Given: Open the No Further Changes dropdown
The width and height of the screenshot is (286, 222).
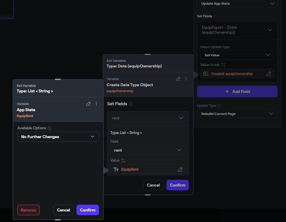Looking at the screenshot, I should tap(58, 137).
